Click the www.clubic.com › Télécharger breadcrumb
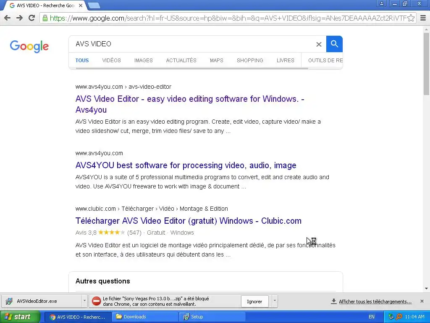Image resolution: width=430 pixels, height=323 pixels. tap(152, 209)
